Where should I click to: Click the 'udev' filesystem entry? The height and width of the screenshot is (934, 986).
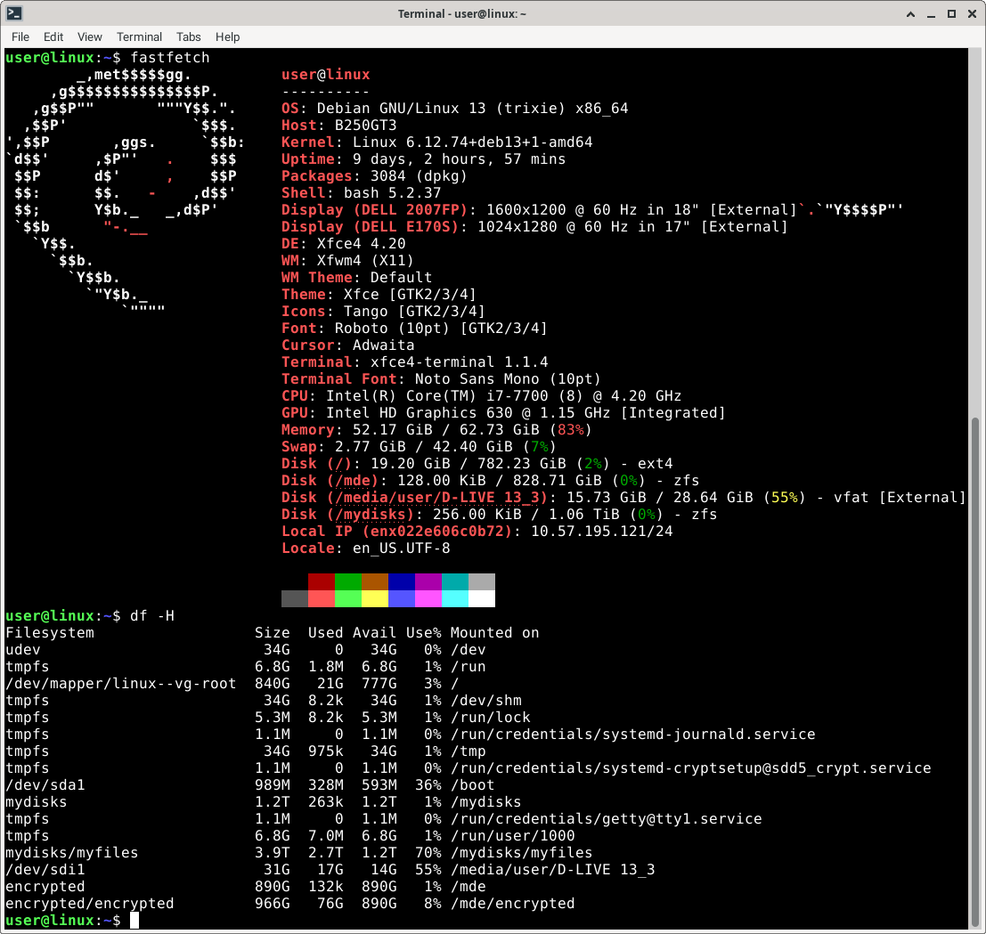pos(22,650)
